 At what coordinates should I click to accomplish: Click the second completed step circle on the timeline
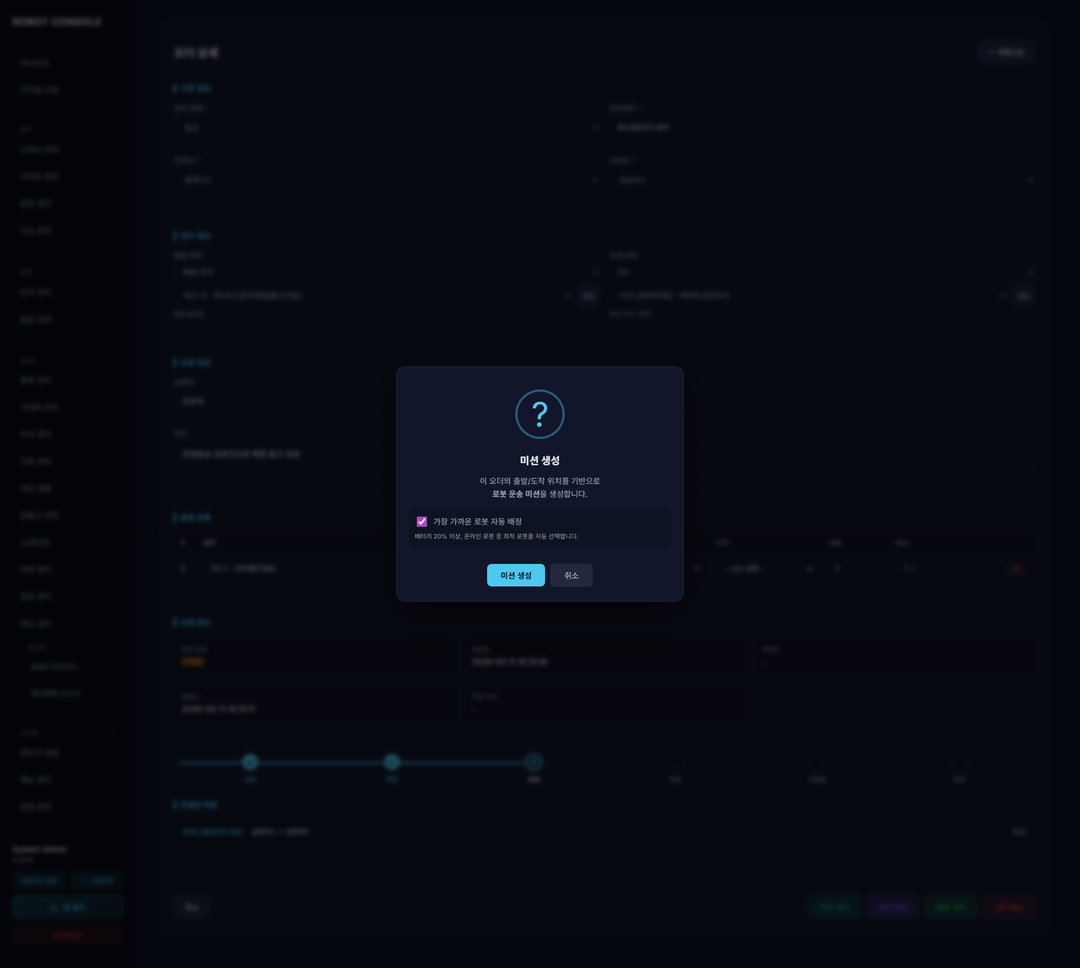click(392, 762)
